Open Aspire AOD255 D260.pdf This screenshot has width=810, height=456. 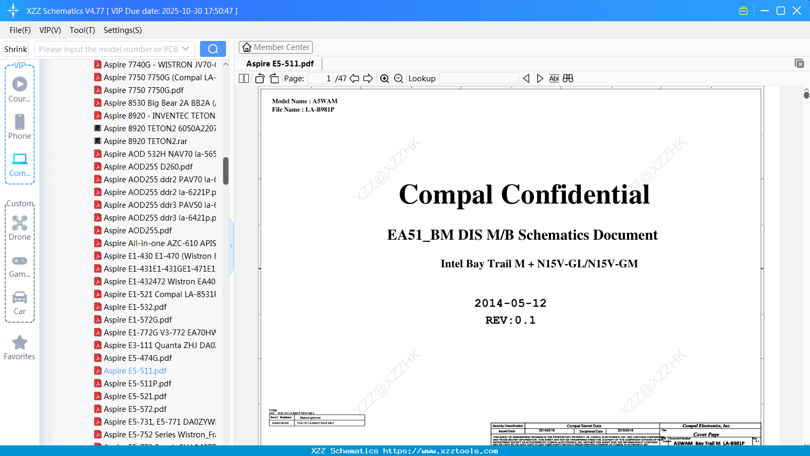click(143, 166)
